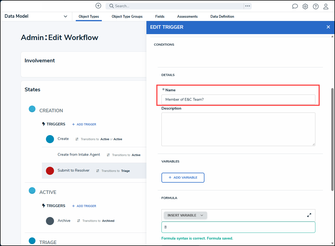This screenshot has width=335, height=246.
Task: Select the ACTIVE state circle icon
Action: 32,191
